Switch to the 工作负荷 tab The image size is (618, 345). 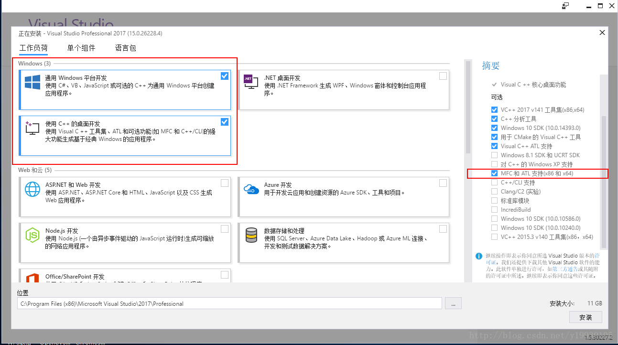[33, 48]
